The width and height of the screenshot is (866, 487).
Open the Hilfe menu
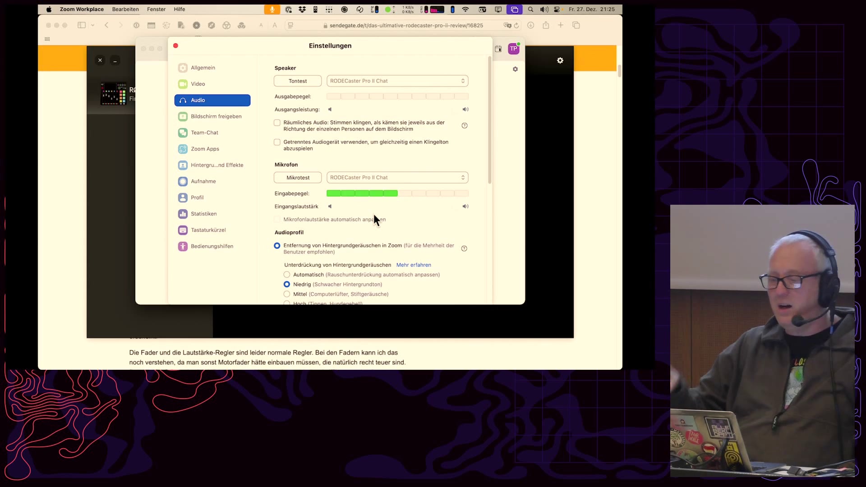click(x=180, y=9)
